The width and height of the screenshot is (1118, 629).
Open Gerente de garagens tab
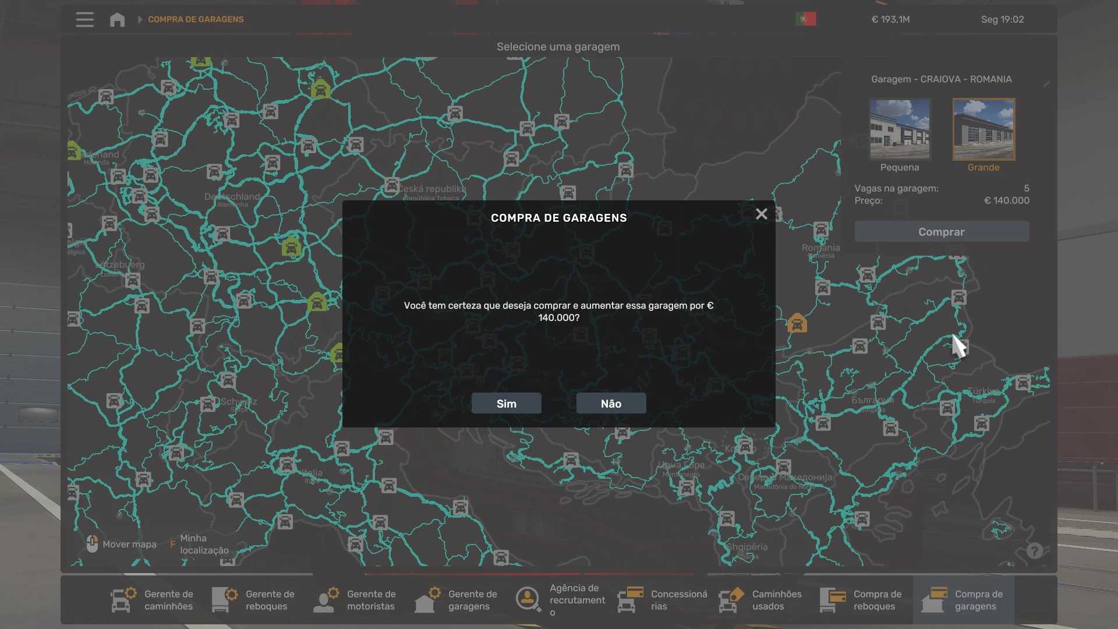pyautogui.click(x=457, y=600)
